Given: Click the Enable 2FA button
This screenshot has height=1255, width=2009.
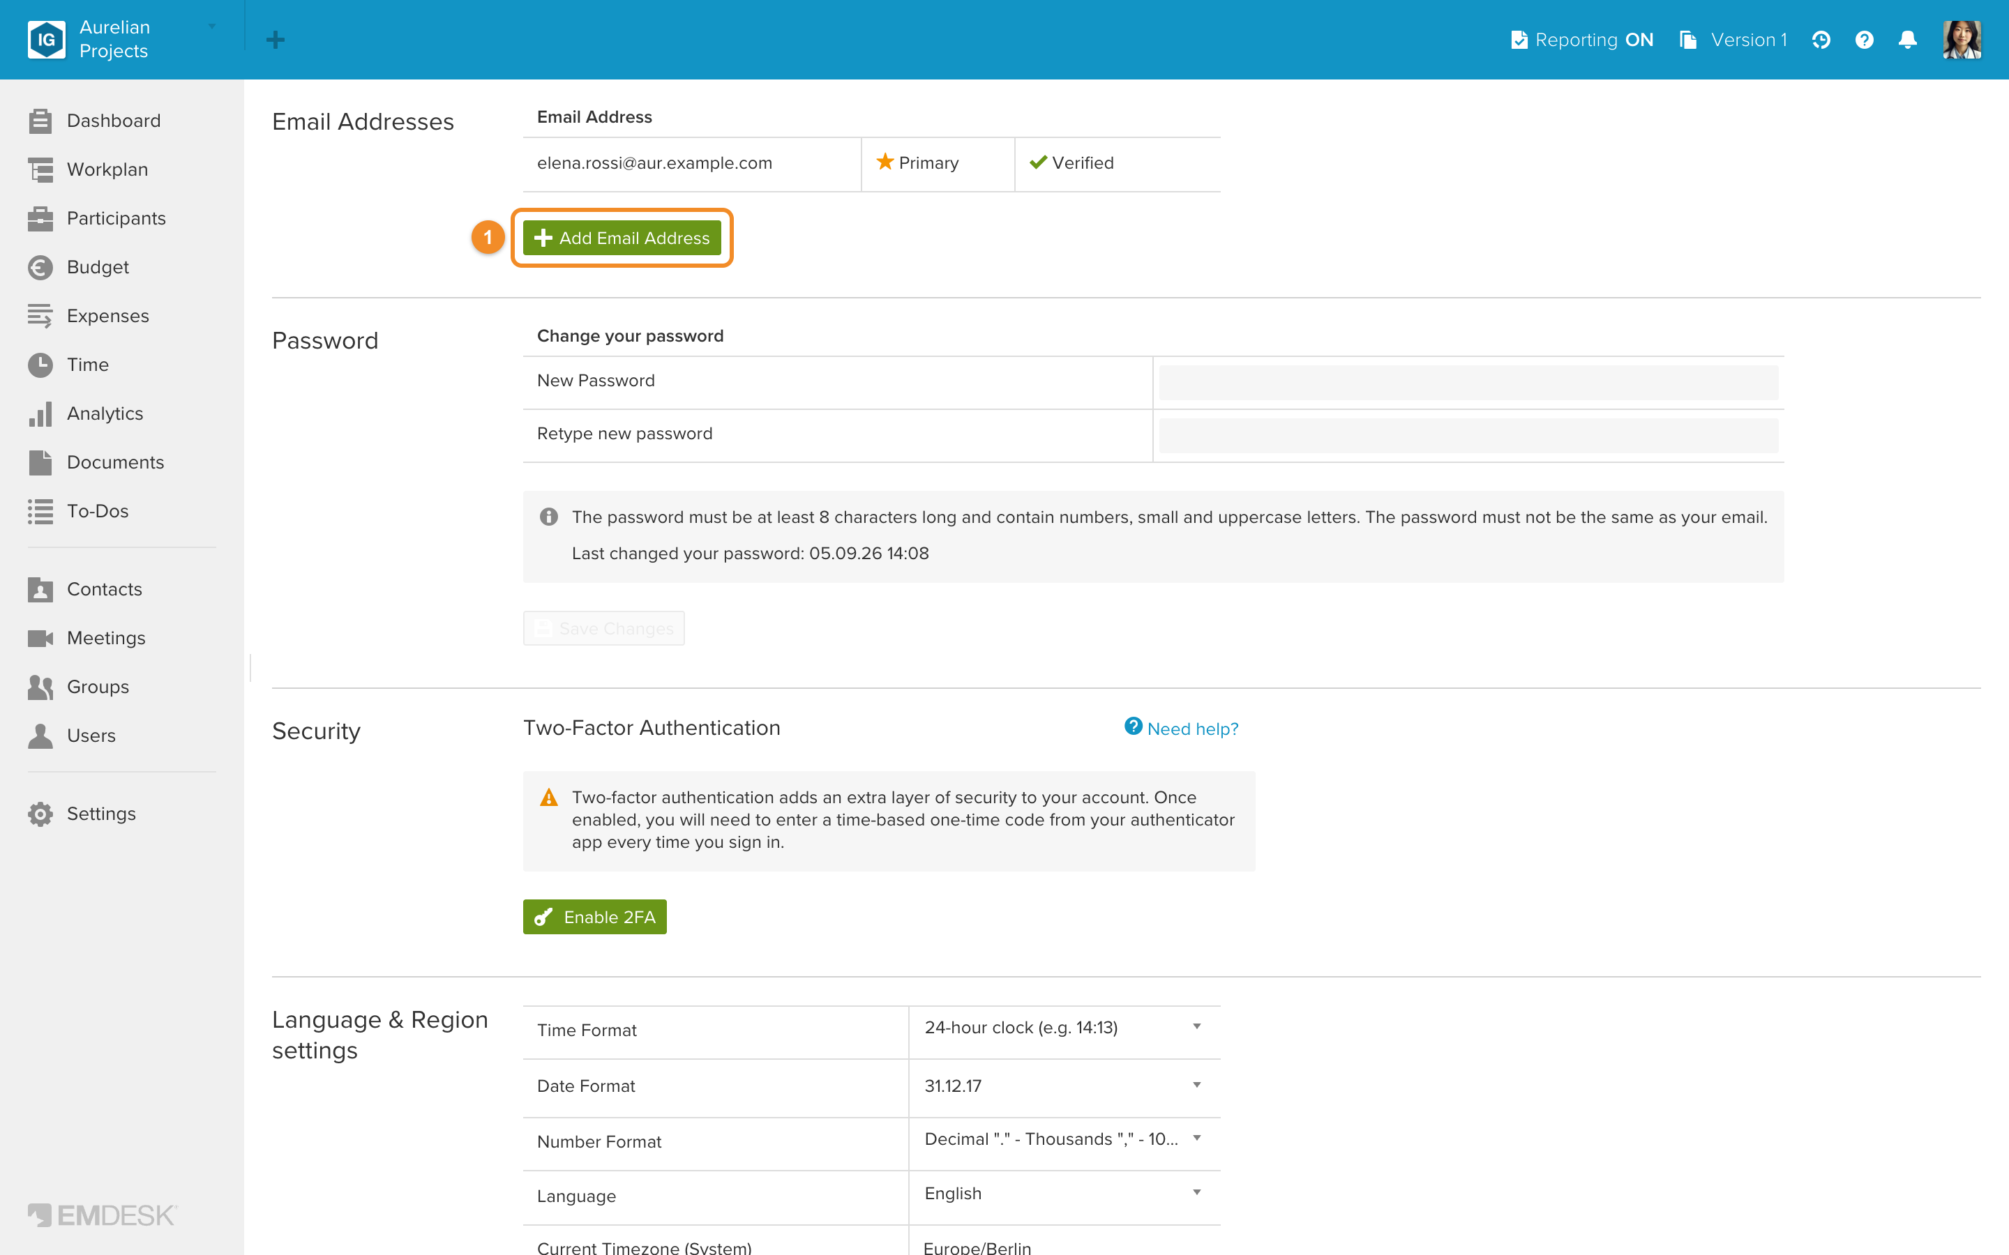Looking at the screenshot, I should click(x=594, y=917).
